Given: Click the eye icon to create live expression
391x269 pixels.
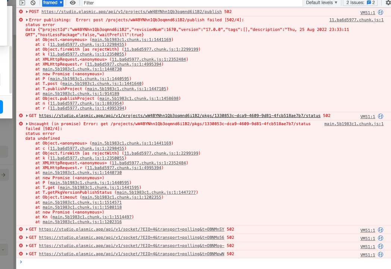Looking at the screenshot, I should click(73, 3).
